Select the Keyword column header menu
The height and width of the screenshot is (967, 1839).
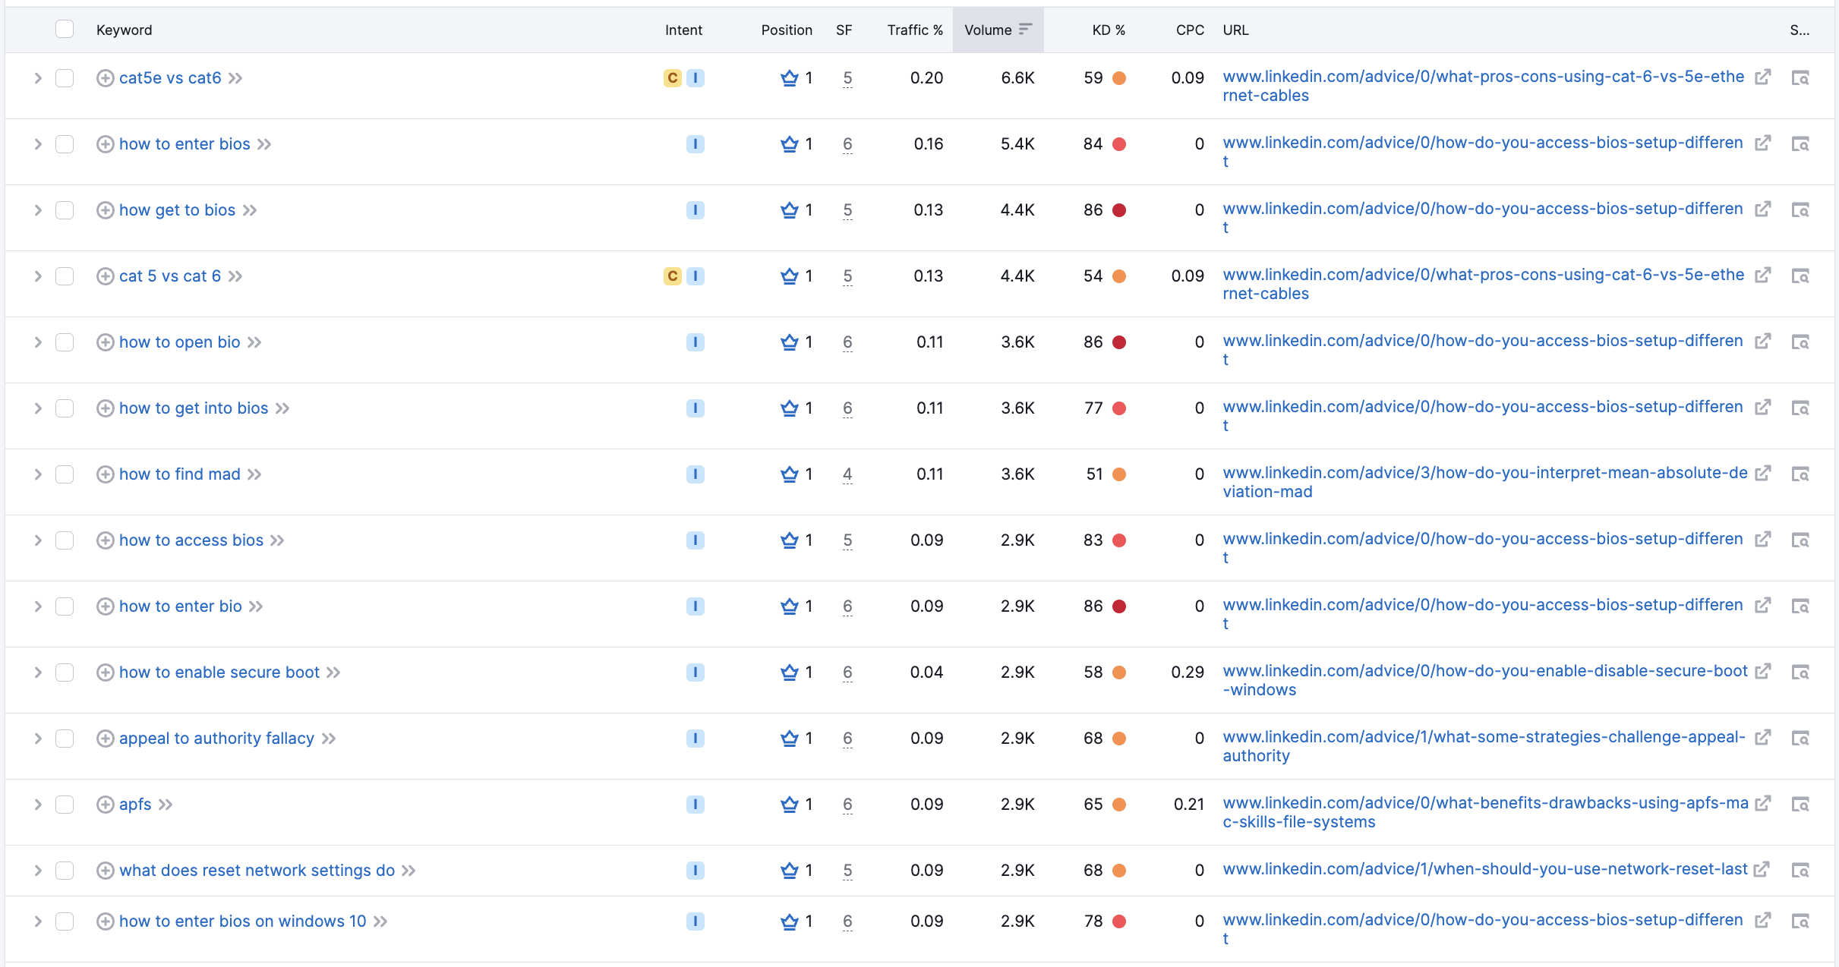click(124, 30)
